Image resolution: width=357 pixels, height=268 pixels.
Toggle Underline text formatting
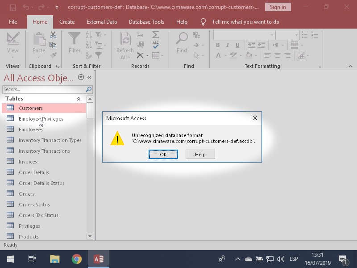click(237, 45)
